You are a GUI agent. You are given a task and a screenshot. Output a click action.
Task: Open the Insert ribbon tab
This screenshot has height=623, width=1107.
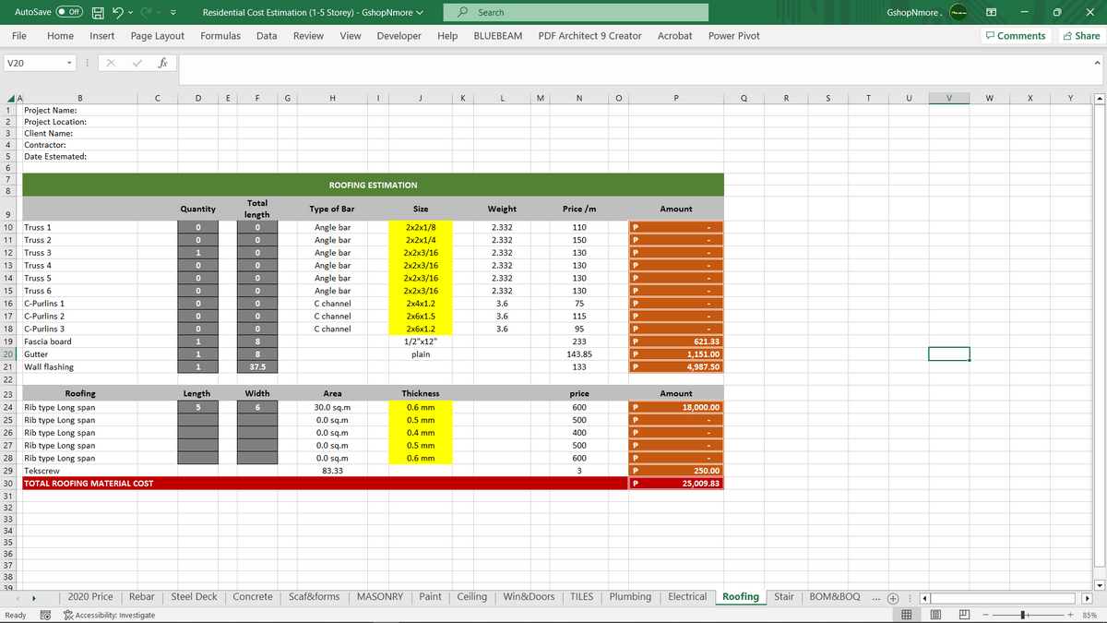[102, 35]
